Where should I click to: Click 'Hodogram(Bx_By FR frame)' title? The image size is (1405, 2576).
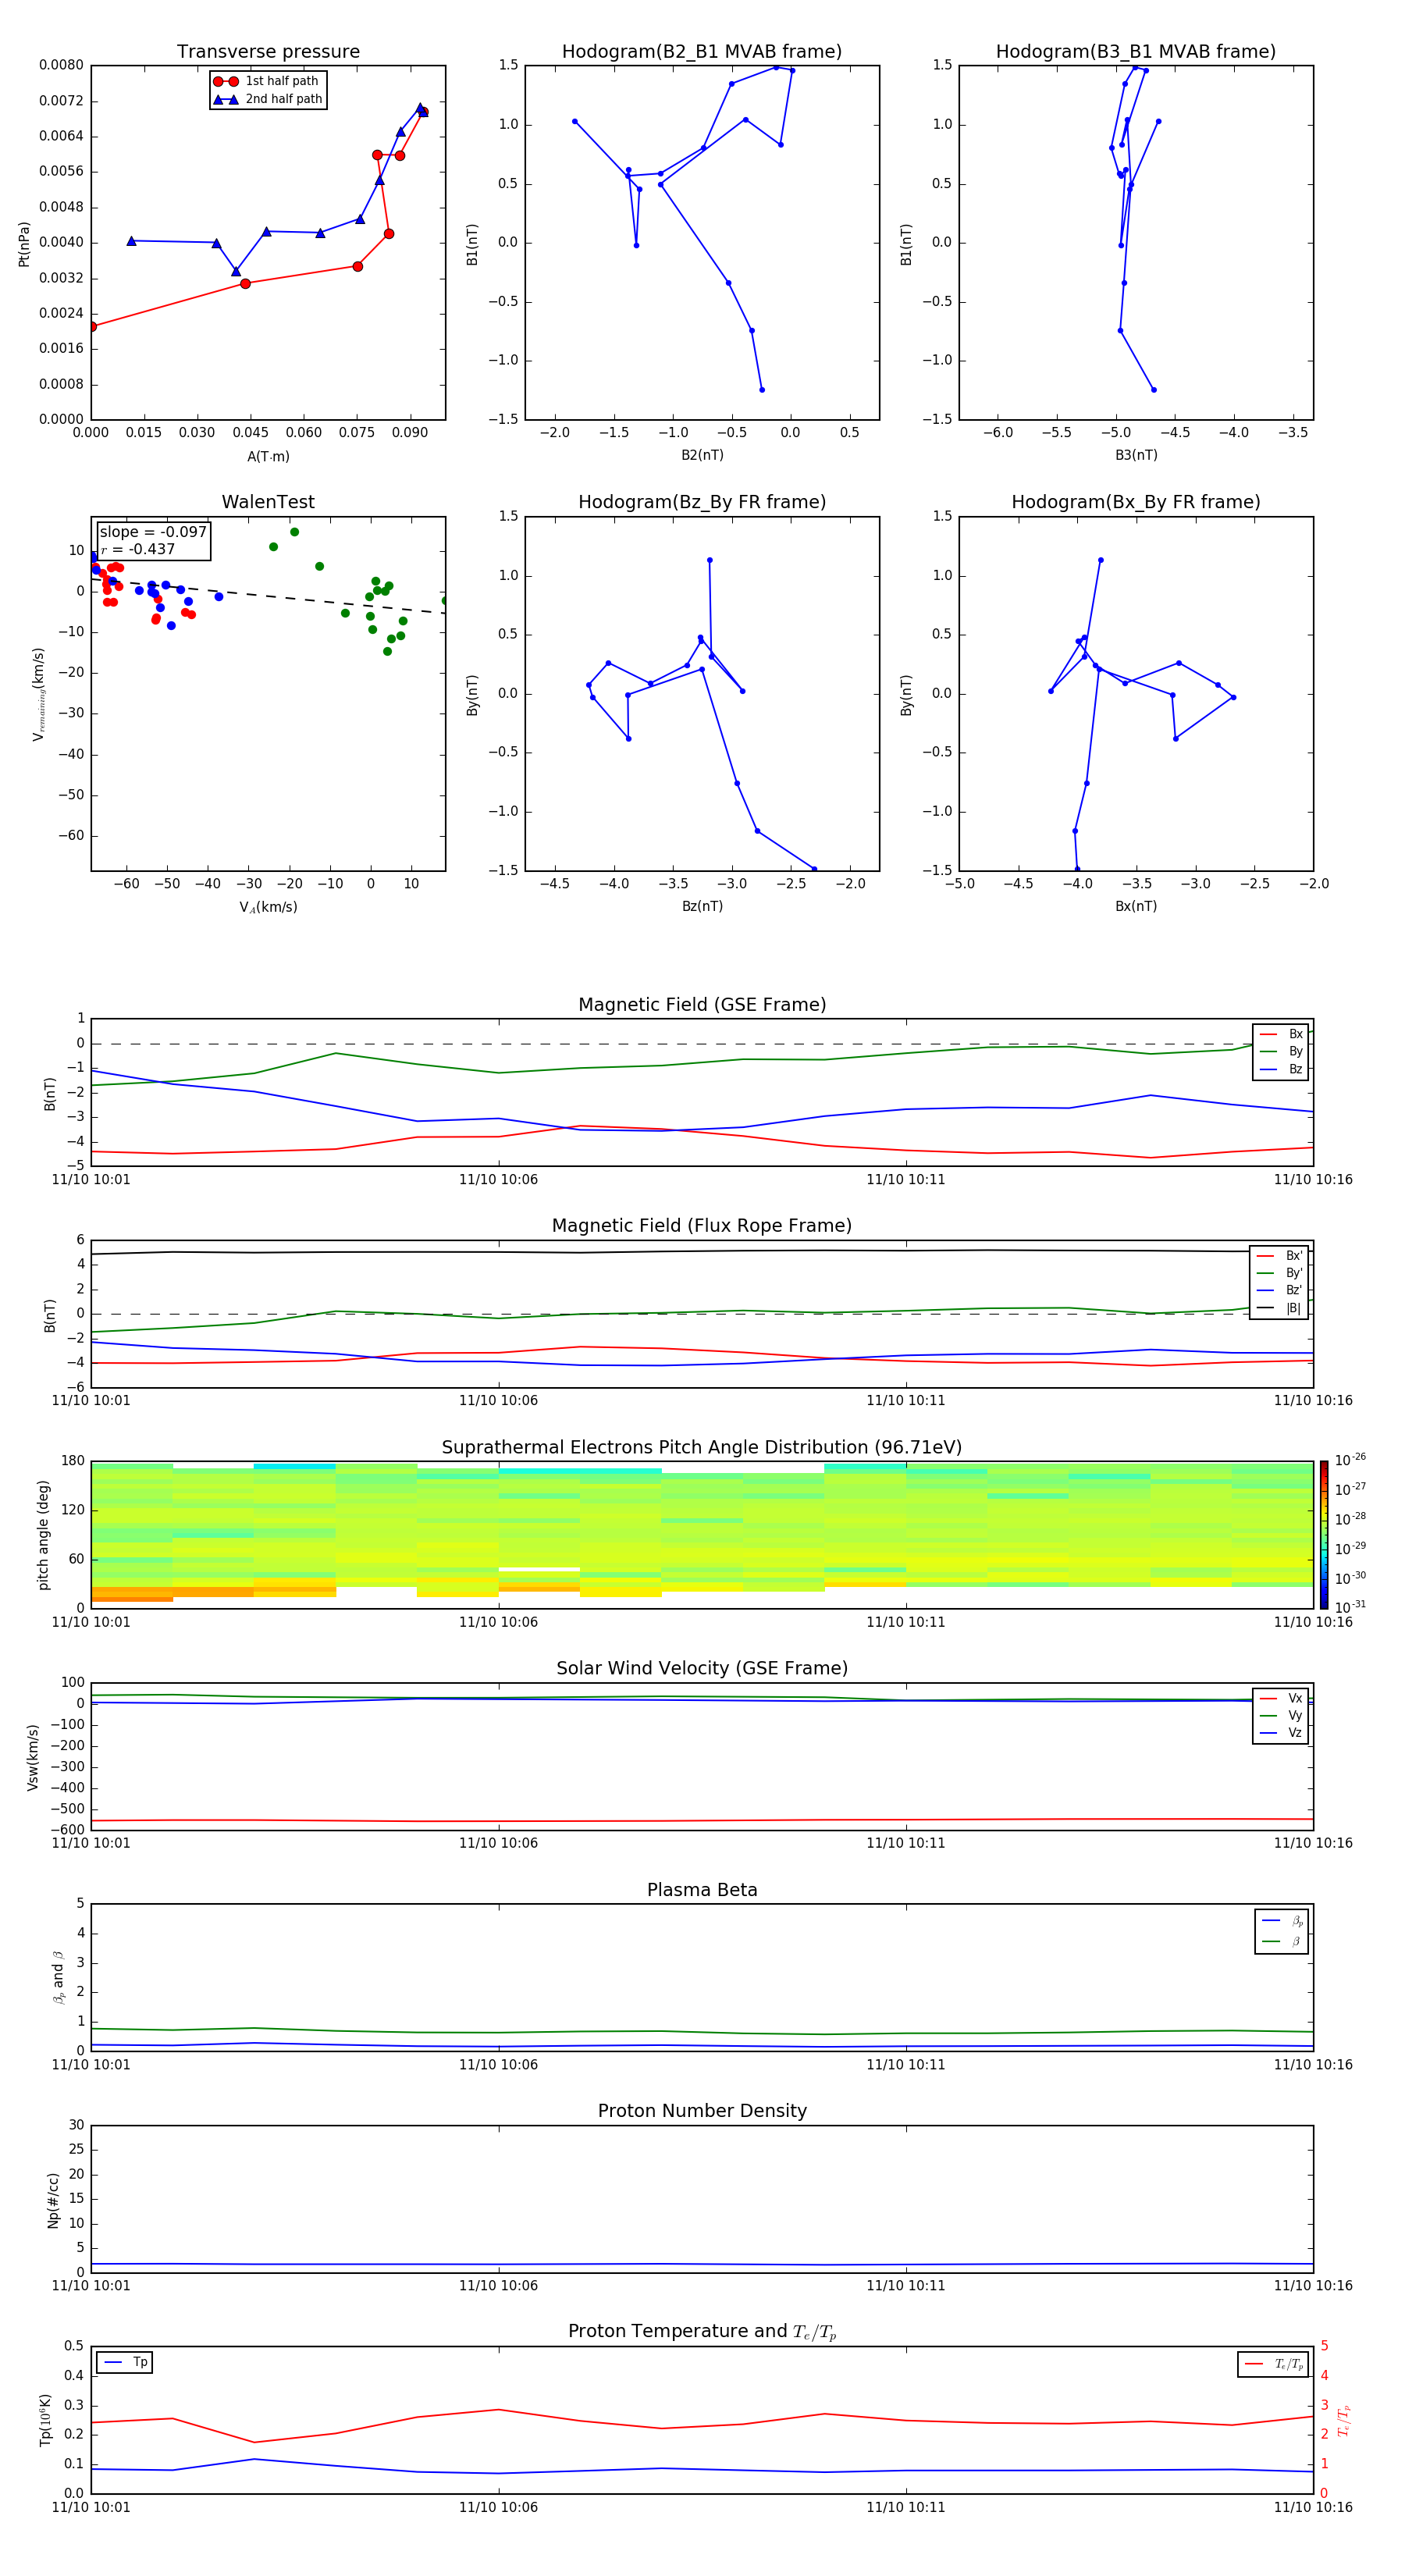pos(1136,502)
